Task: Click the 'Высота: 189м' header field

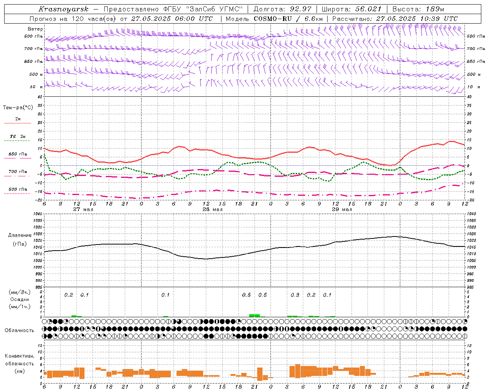Action: coord(418,9)
